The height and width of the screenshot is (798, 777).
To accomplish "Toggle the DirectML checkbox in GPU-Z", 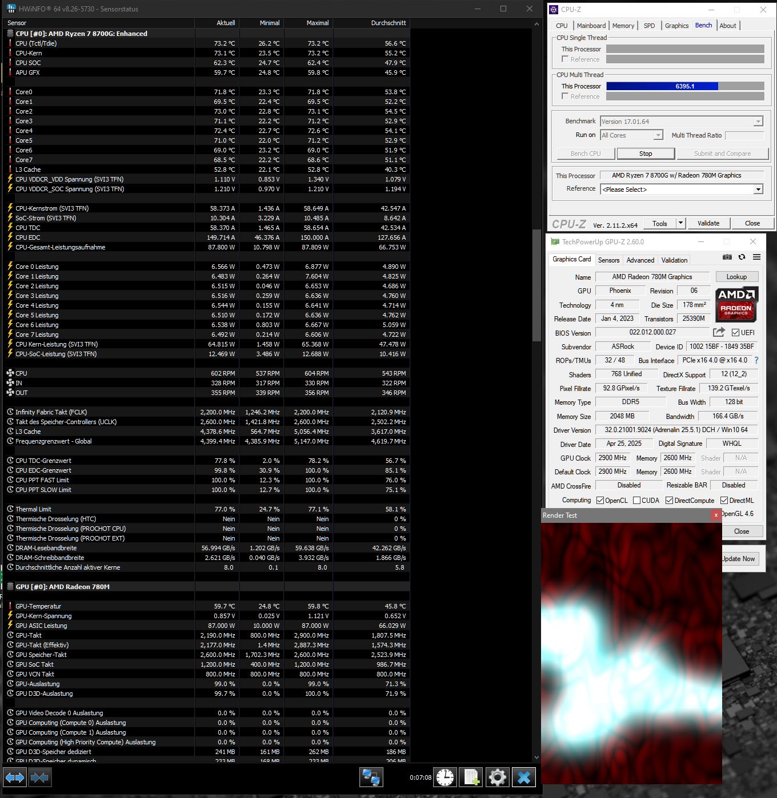I will (x=724, y=501).
